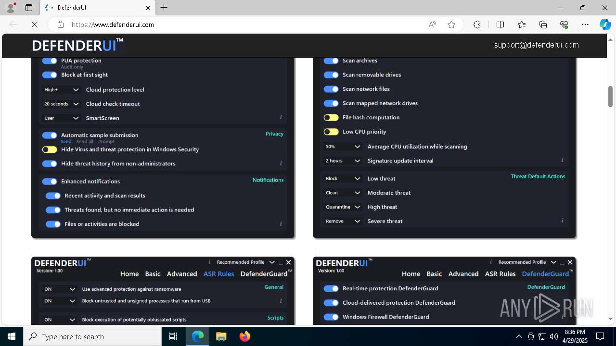Click the page vertical scrollbar thumb

coord(610,97)
